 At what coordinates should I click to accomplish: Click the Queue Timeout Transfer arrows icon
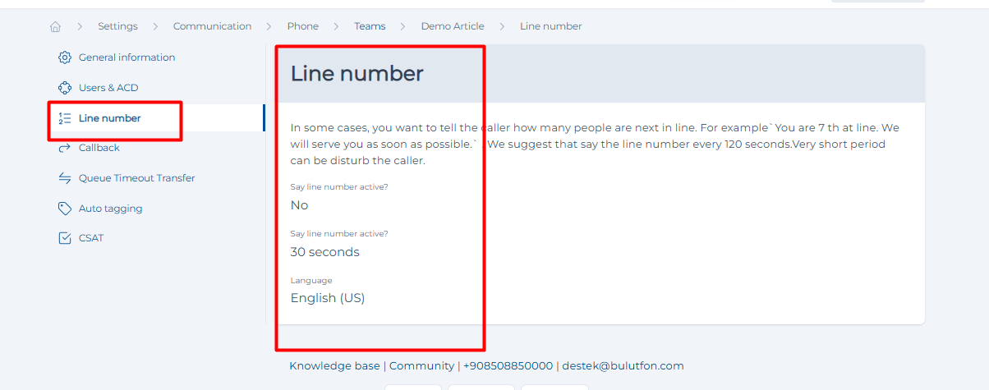[x=65, y=178]
